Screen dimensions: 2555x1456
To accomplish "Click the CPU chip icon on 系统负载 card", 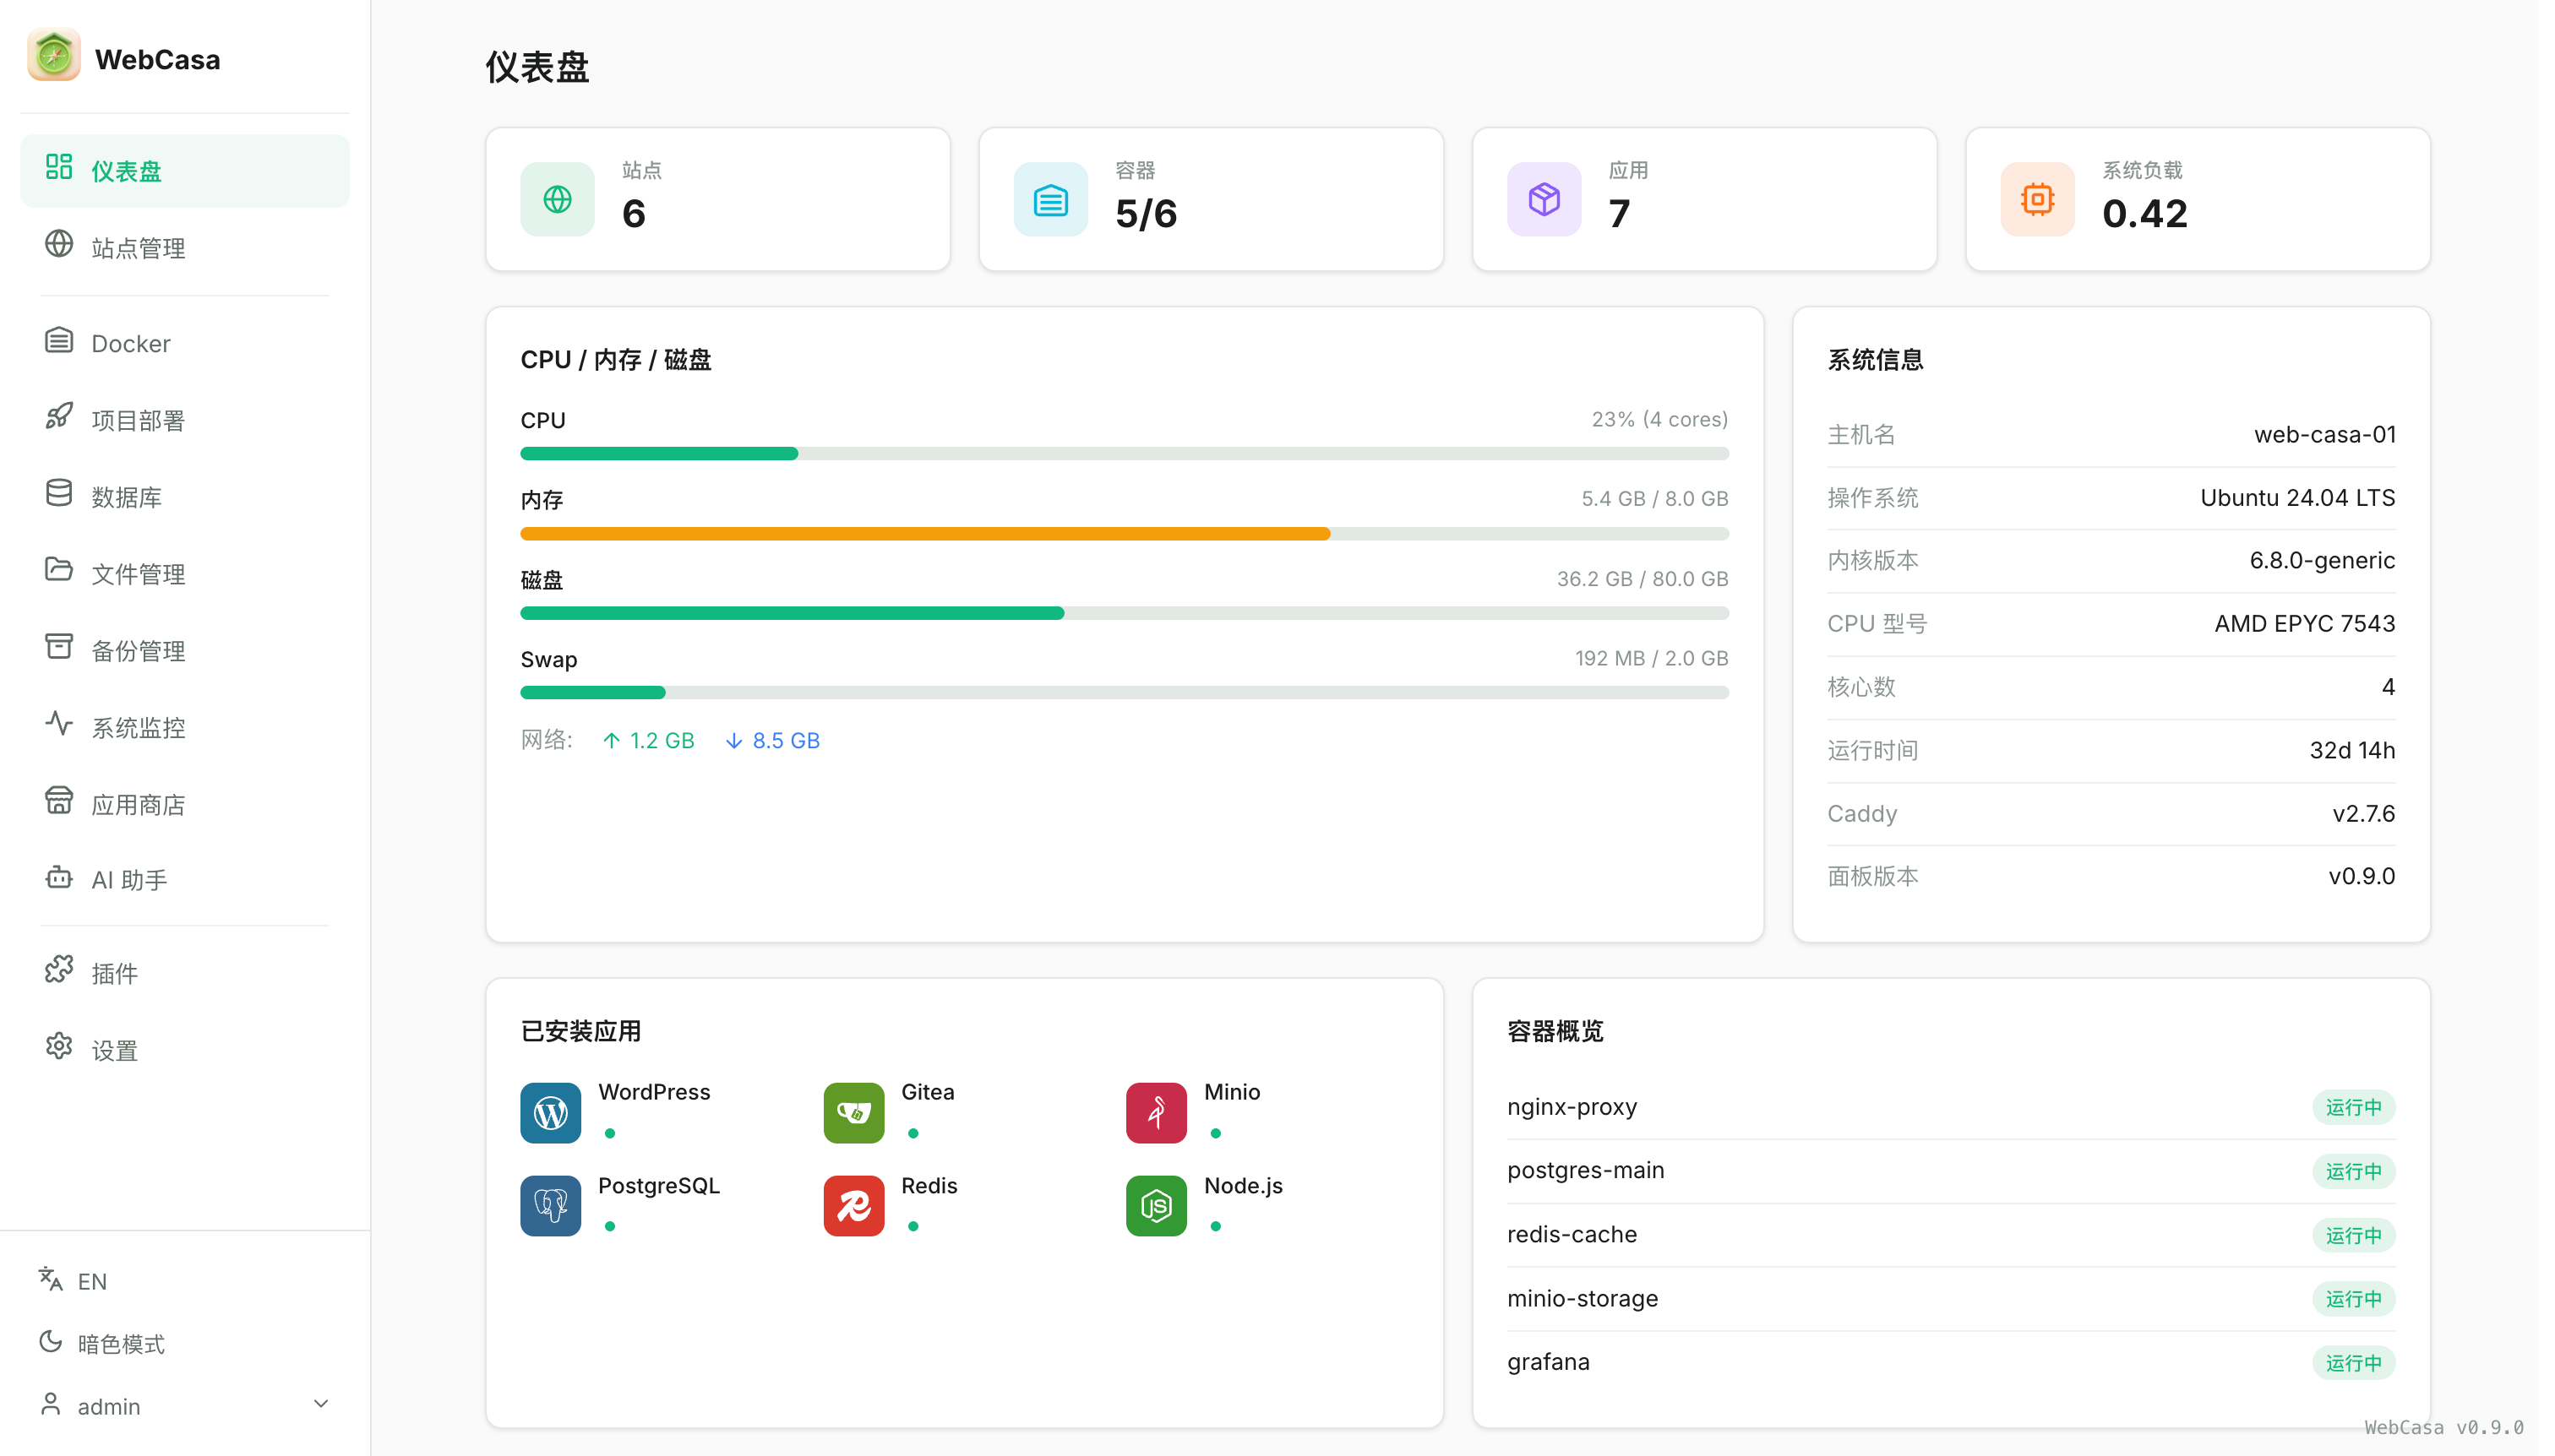I will [x=2037, y=199].
